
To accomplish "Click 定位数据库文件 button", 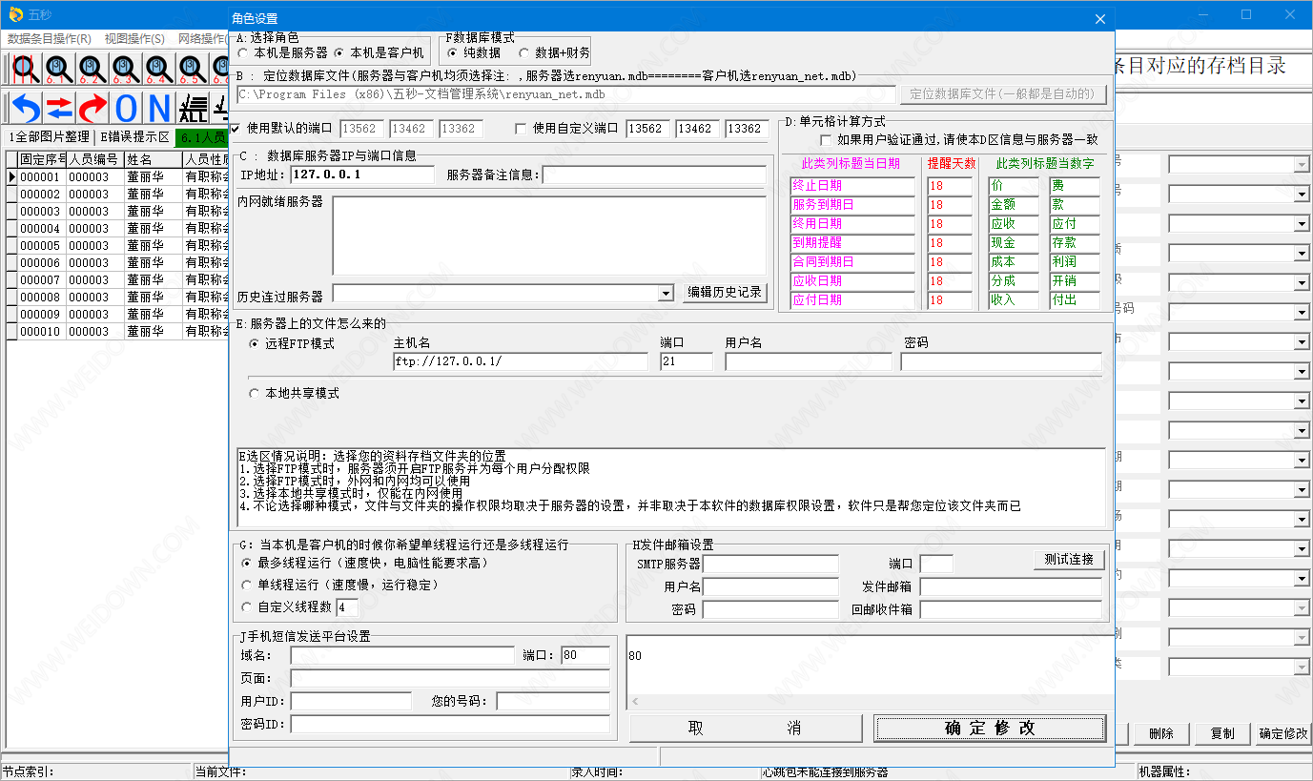I will (1004, 94).
